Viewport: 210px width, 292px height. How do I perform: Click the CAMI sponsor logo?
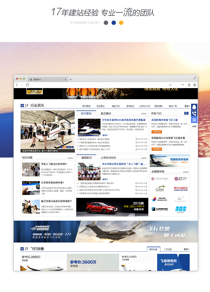point(160,188)
